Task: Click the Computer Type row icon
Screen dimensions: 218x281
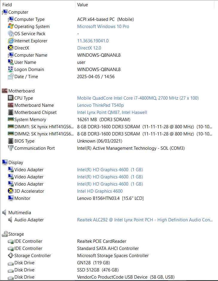Action: coord(10,19)
